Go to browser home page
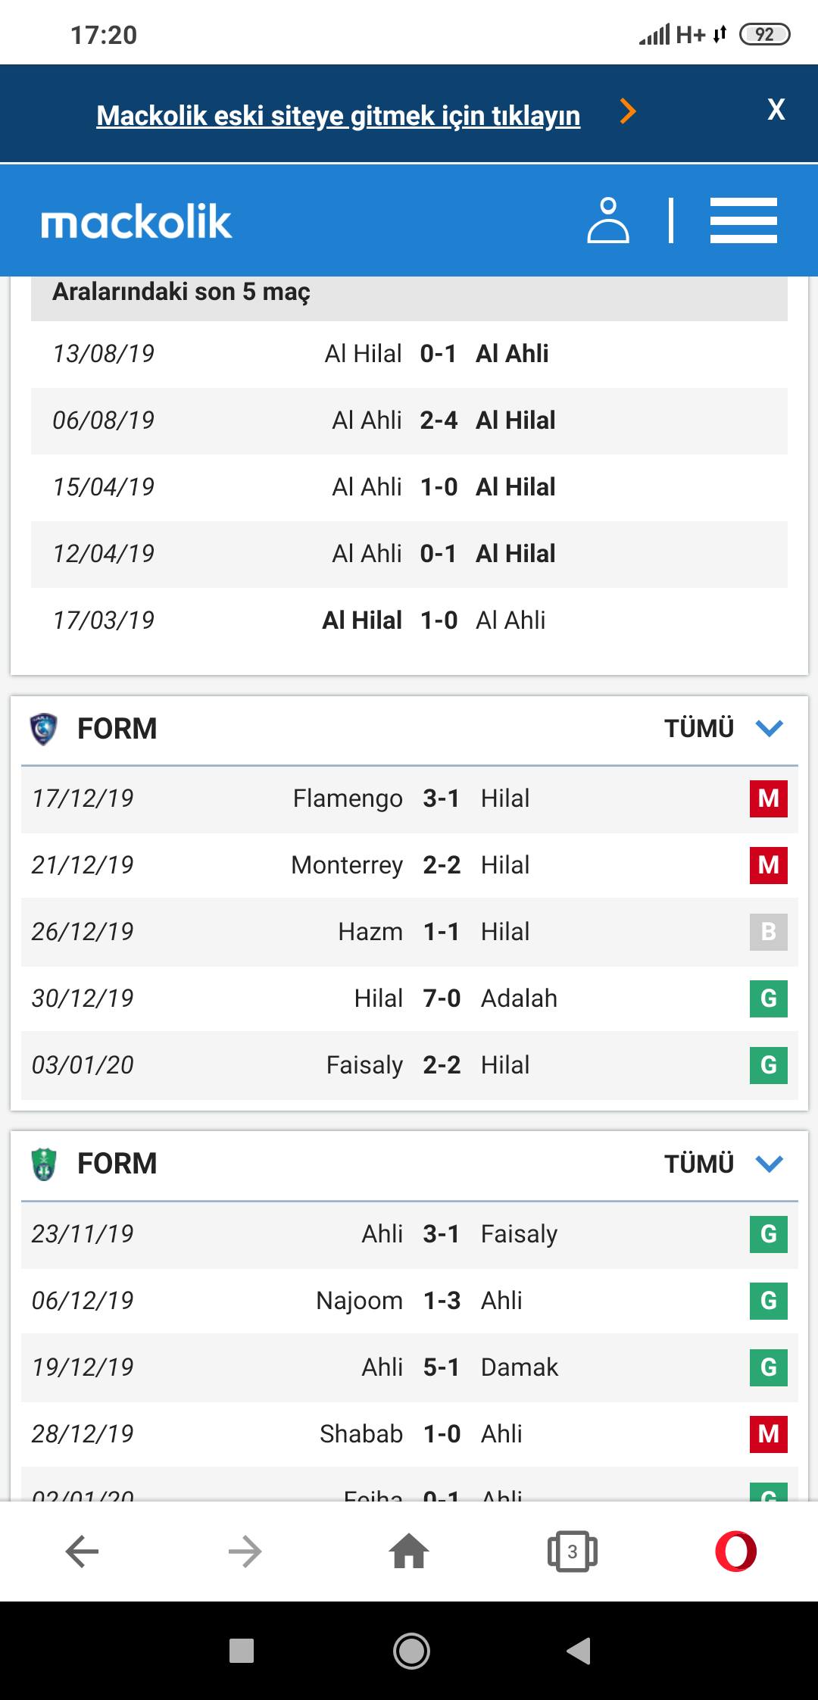This screenshot has height=1700, width=818. pyautogui.click(x=409, y=1551)
